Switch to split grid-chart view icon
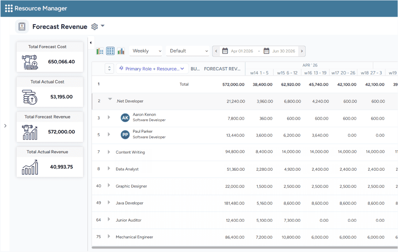The height and width of the screenshot is (252, 398). click(100, 51)
